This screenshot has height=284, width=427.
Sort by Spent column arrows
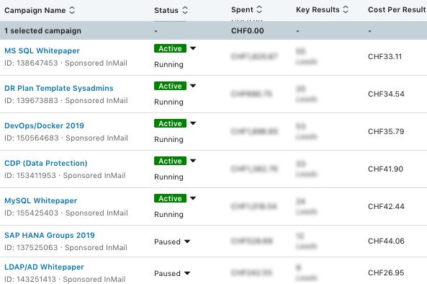(x=259, y=9)
